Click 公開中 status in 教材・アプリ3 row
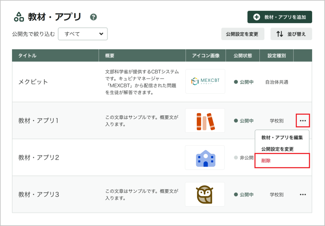Viewport: 325px width, 226px height. coord(243,195)
